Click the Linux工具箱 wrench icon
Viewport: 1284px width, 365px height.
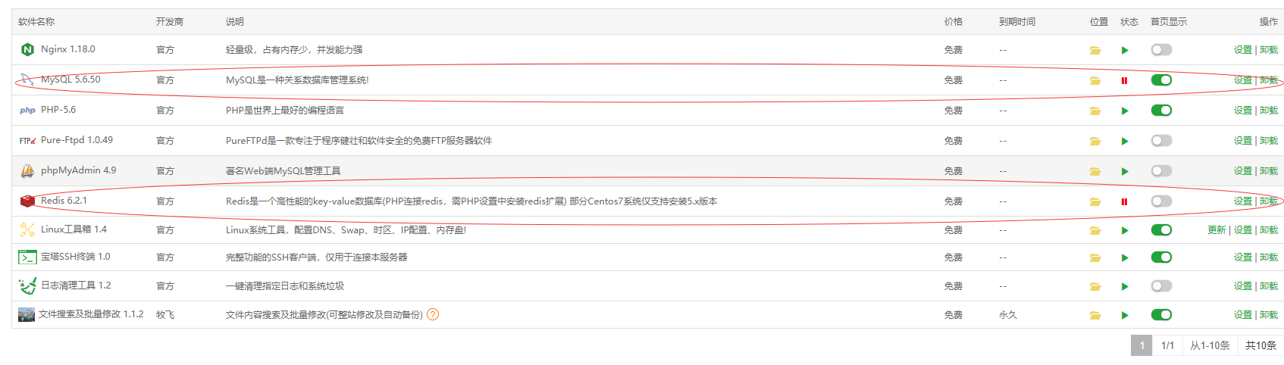tap(27, 229)
